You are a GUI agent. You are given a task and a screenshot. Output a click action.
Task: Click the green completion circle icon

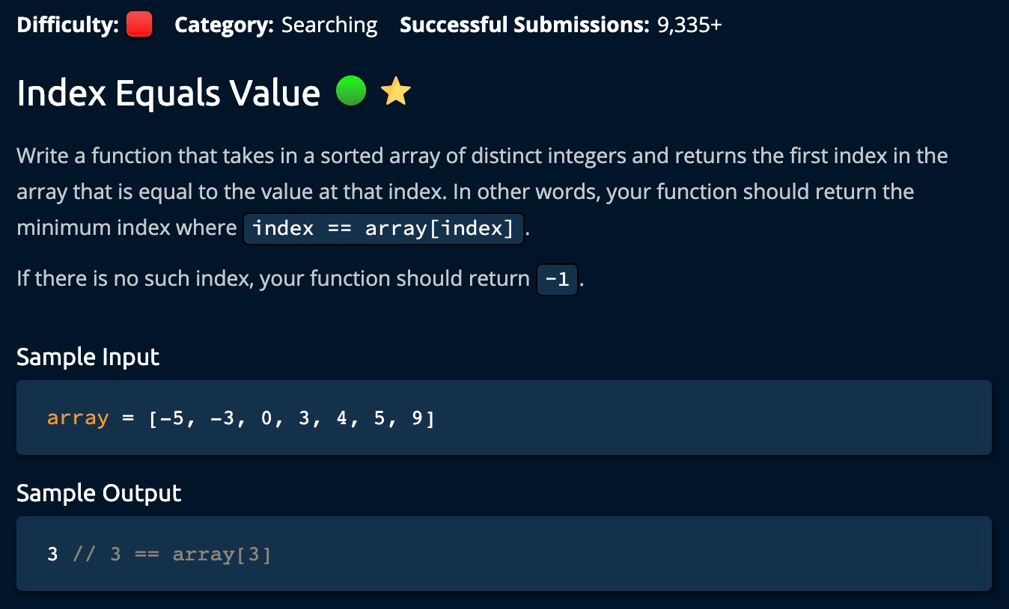coord(350,91)
